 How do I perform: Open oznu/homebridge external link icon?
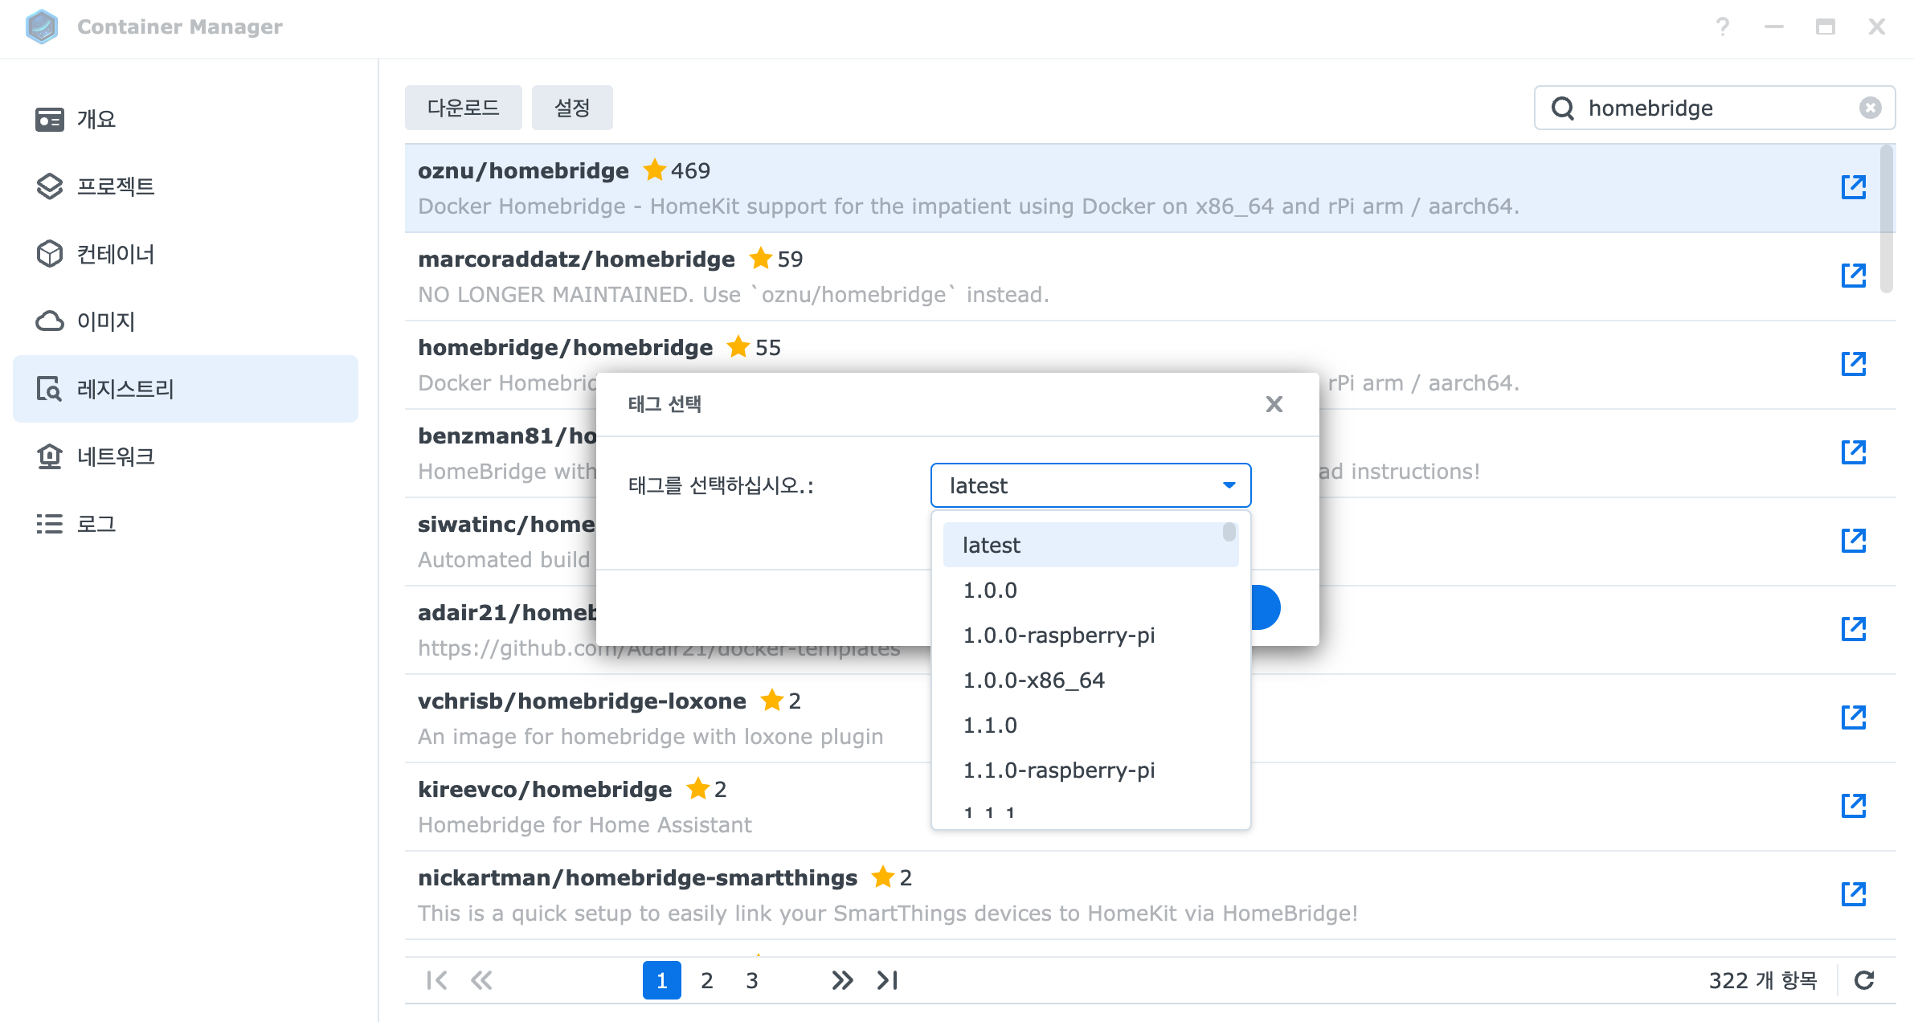click(x=1854, y=187)
